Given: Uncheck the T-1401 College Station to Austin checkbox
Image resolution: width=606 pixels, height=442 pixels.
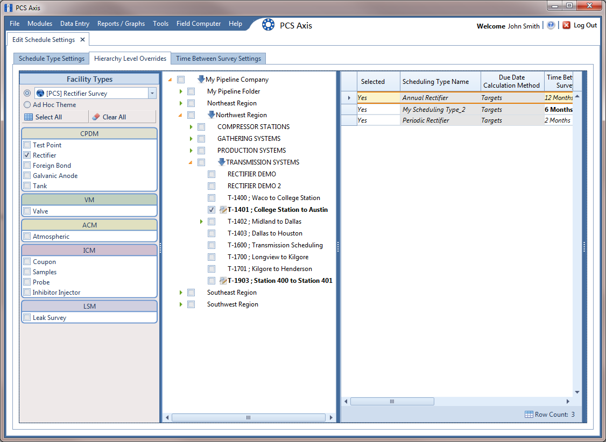Looking at the screenshot, I should 212,210.
